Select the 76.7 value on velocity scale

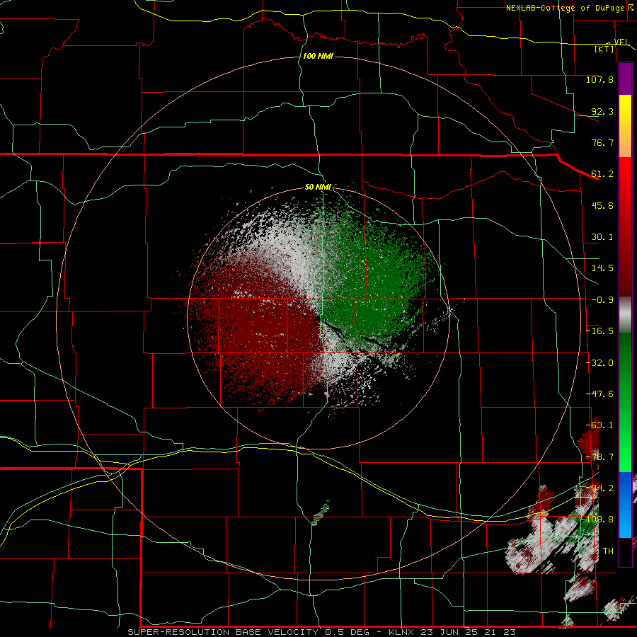point(602,142)
